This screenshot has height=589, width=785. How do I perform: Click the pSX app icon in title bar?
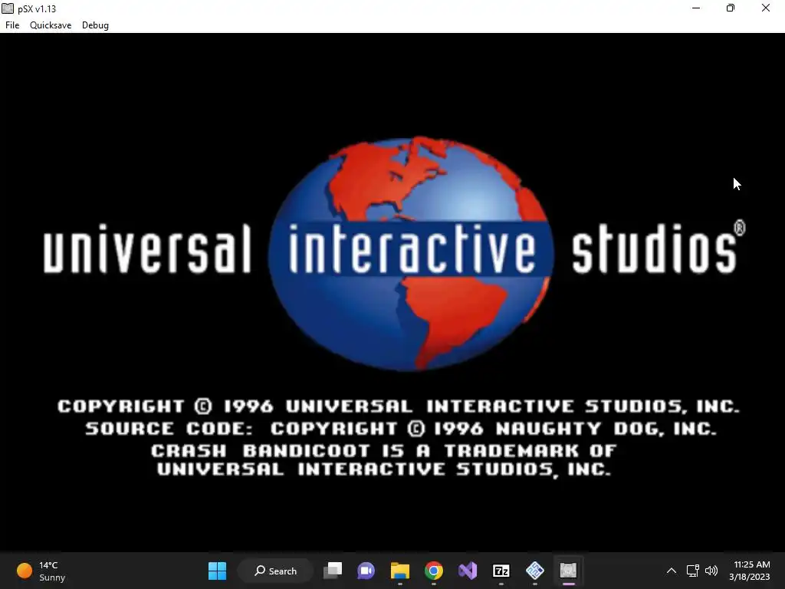pos(8,8)
